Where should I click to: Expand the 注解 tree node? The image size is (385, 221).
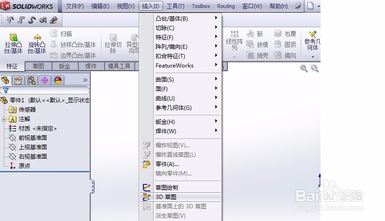coord(4,119)
